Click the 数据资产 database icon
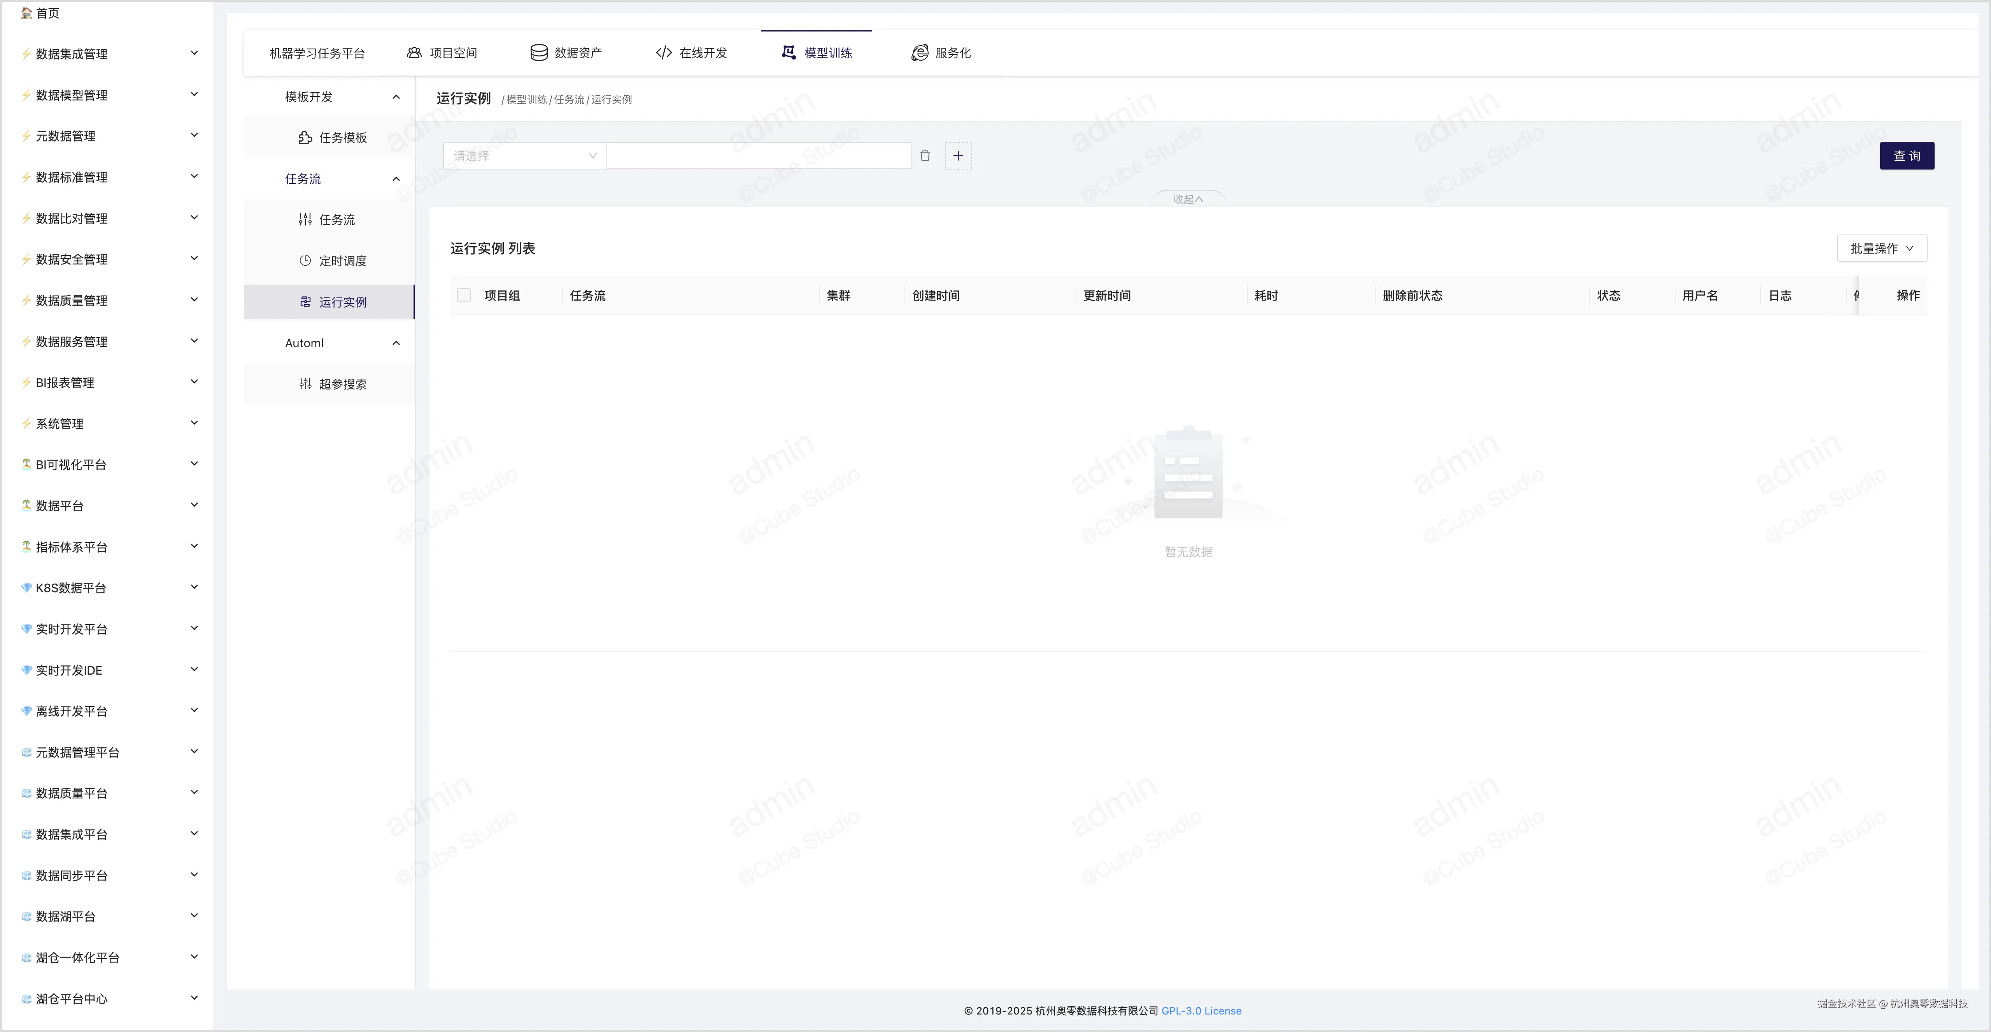The width and height of the screenshot is (1991, 1032). pyautogui.click(x=539, y=52)
